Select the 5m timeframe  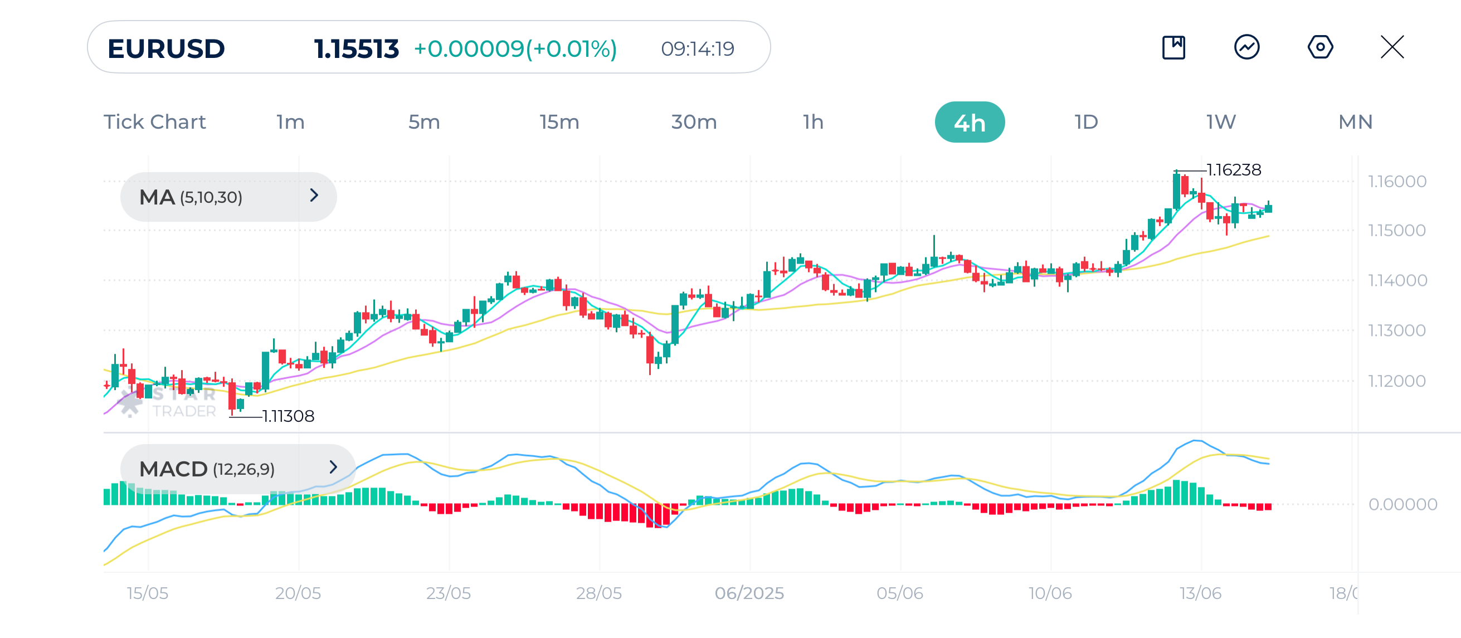tap(423, 122)
